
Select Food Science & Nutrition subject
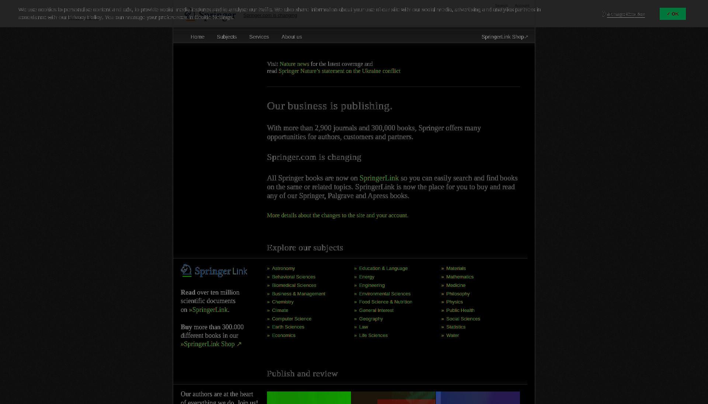(x=385, y=302)
